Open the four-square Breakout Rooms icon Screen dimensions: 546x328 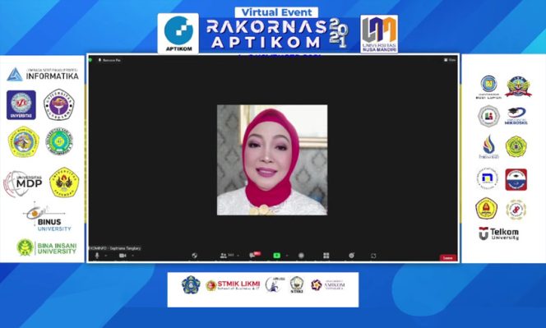326,256
